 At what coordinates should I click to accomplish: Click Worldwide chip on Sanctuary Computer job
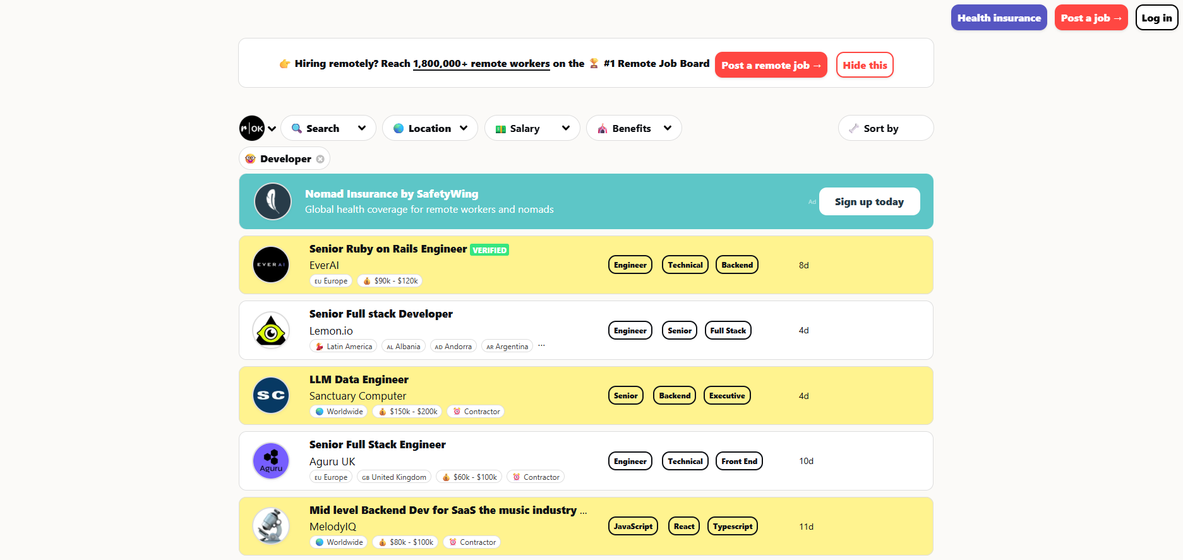click(339, 412)
